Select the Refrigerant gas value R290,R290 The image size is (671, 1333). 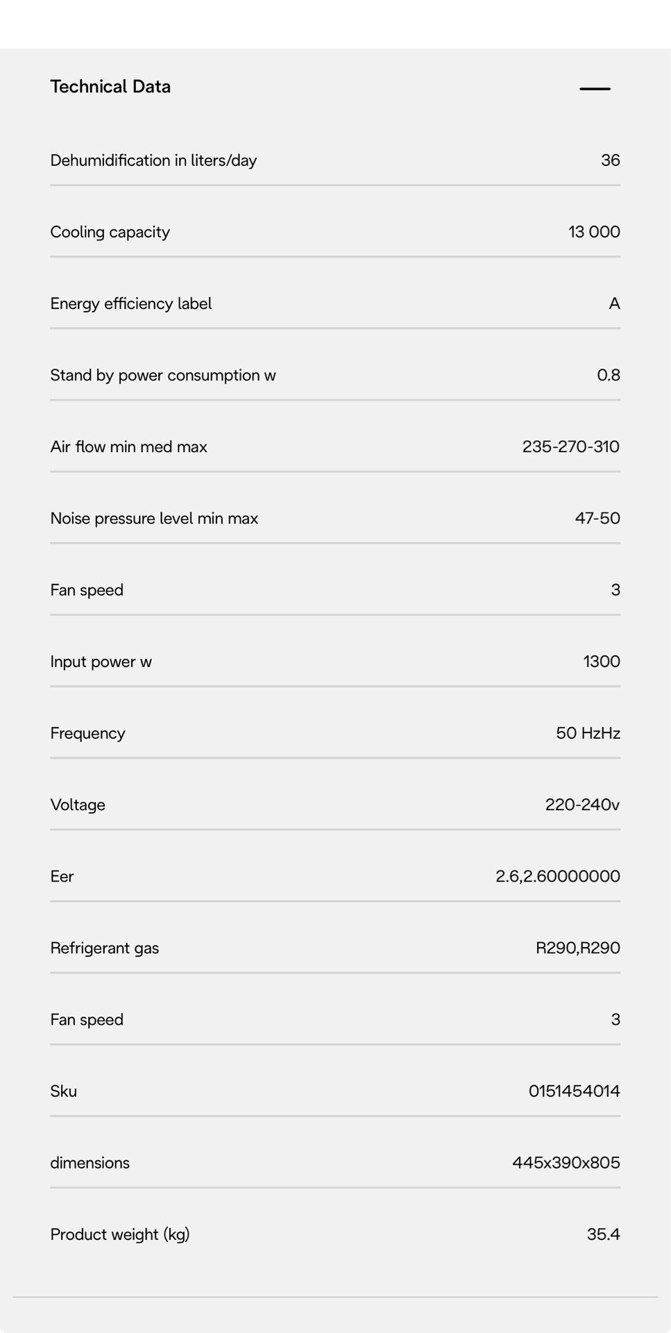[x=577, y=948]
